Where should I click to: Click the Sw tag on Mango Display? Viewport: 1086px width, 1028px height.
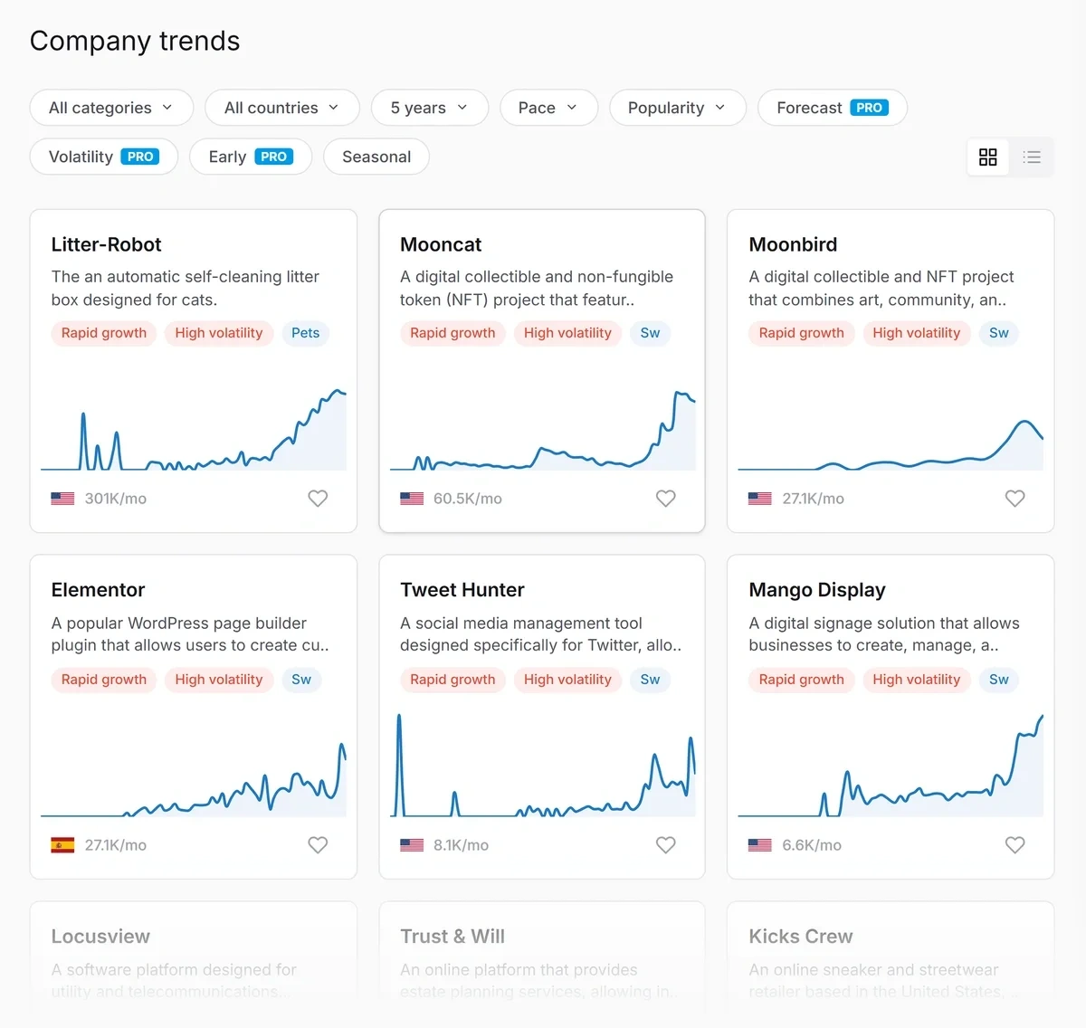point(999,680)
